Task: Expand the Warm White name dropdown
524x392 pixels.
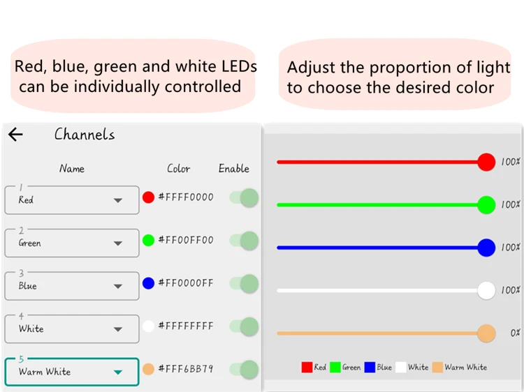Action: pyautogui.click(x=117, y=372)
